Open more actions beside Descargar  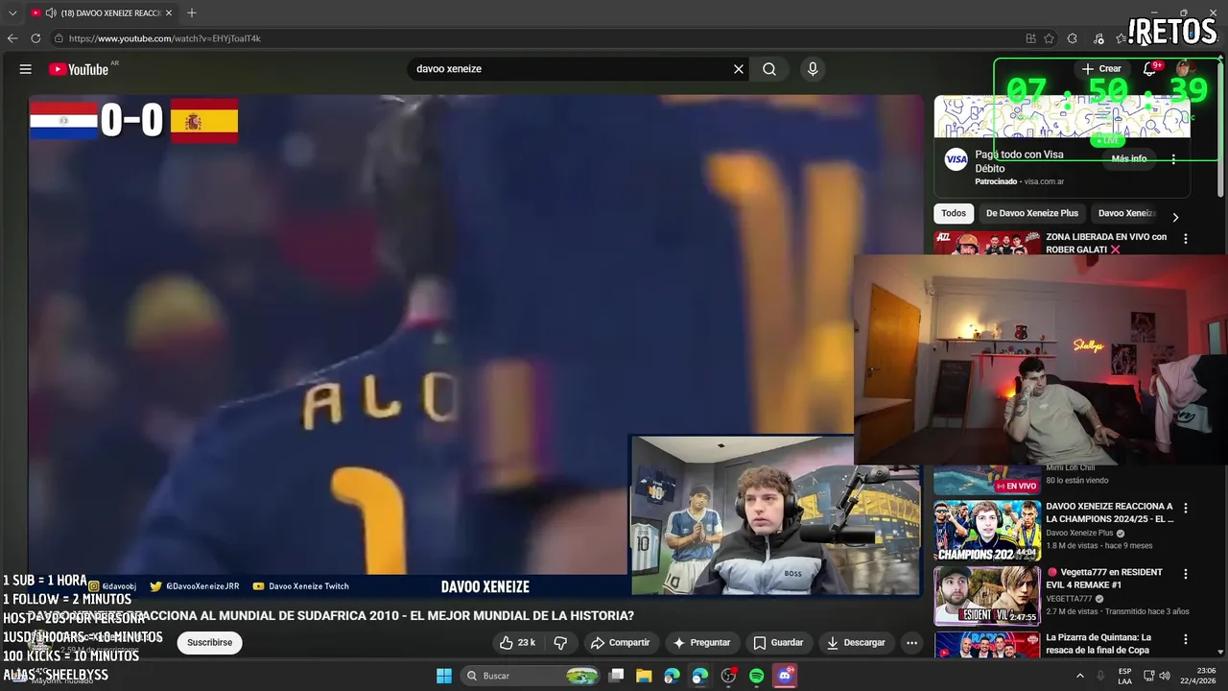coord(912,643)
